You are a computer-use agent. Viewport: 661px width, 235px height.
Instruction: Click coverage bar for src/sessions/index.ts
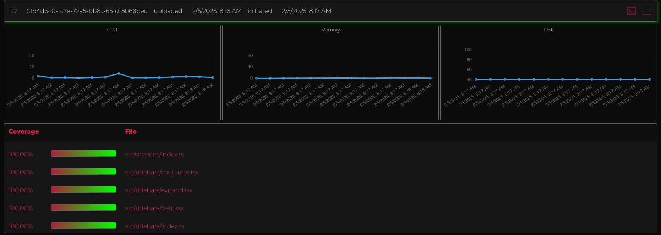[83, 153]
